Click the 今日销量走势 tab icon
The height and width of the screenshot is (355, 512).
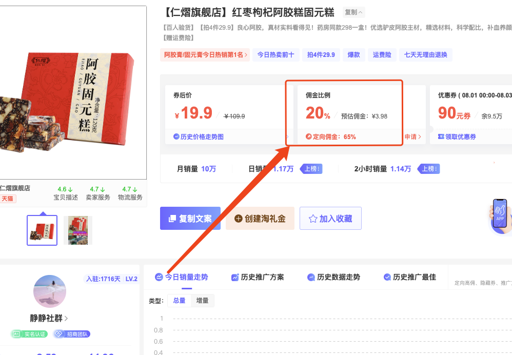159,277
